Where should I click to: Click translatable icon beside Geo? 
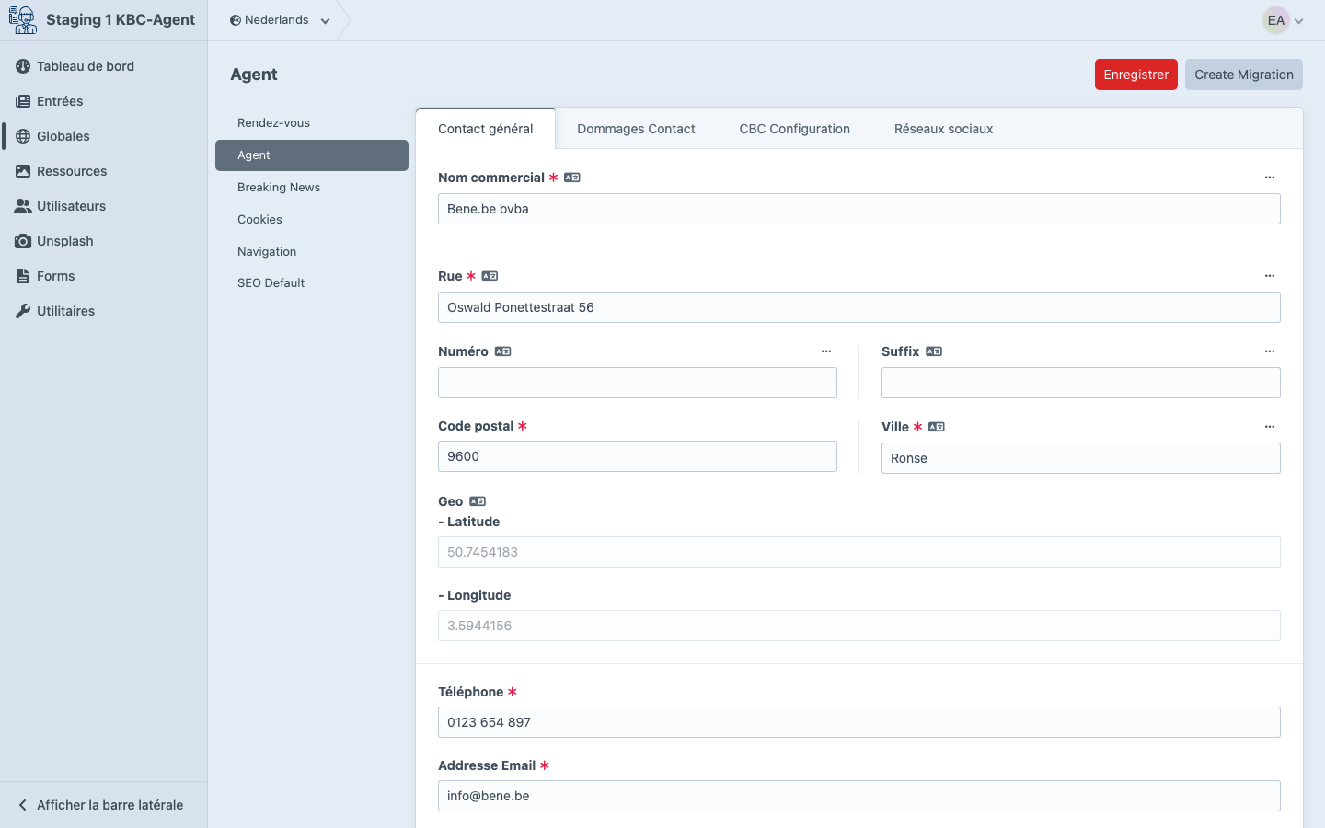[x=478, y=501]
